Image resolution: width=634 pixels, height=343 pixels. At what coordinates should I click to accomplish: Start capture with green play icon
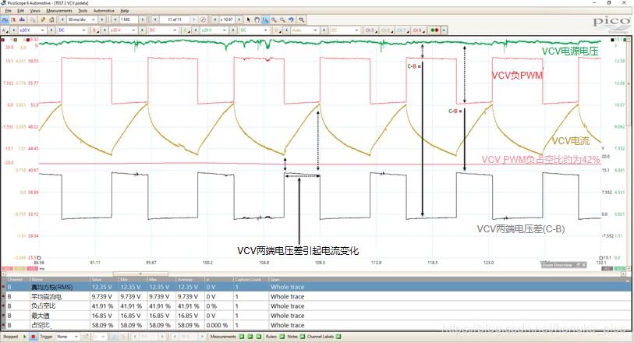pyautogui.click(x=25, y=337)
